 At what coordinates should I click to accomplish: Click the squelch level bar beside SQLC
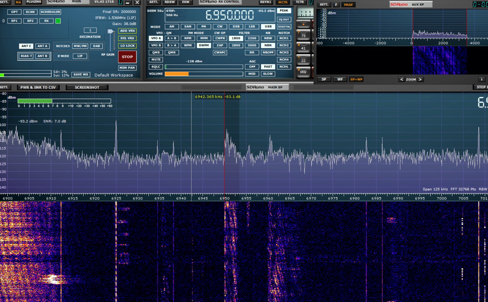coord(204,67)
